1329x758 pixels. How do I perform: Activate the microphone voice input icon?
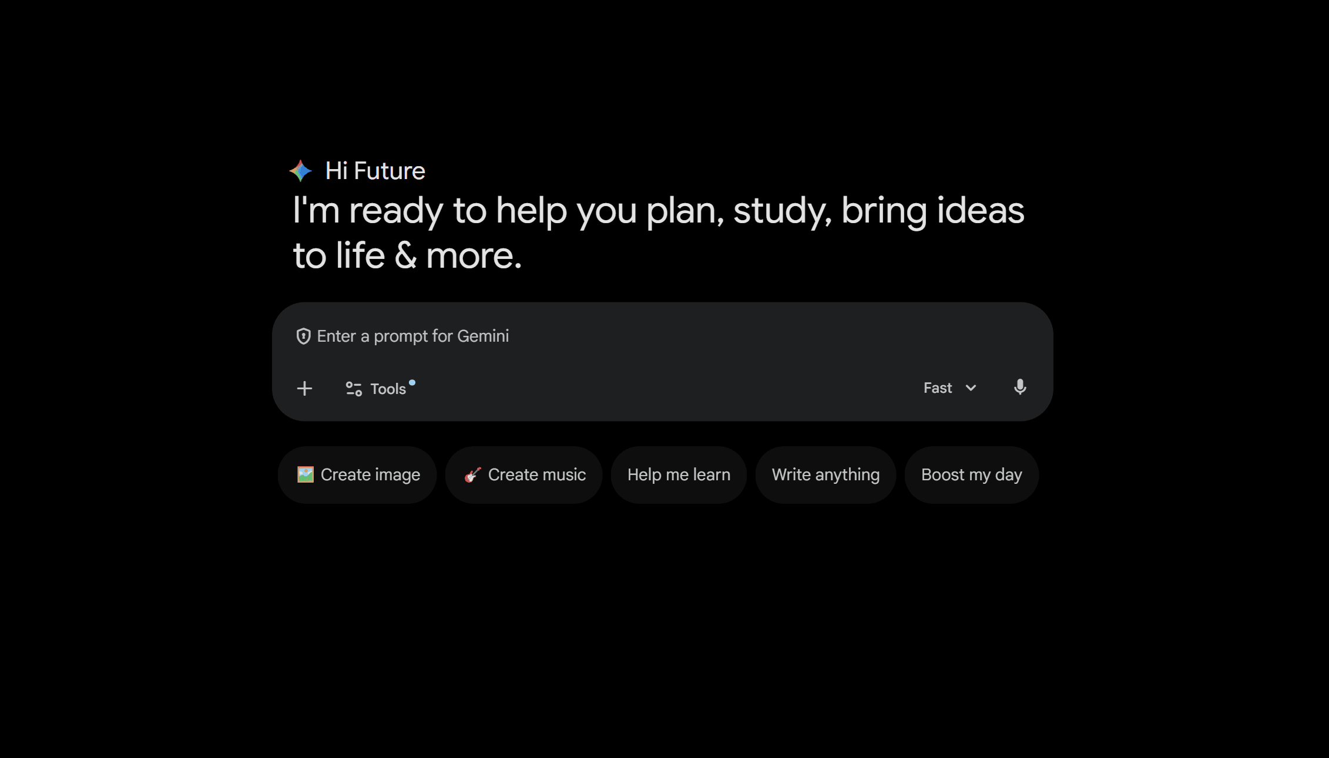[1020, 388]
